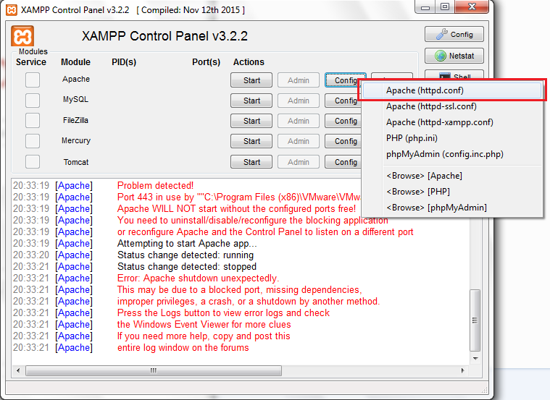This screenshot has width=550, height=400.
Task: Click the 'Port 443 in use by' log line
Action: (x=239, y=197)
